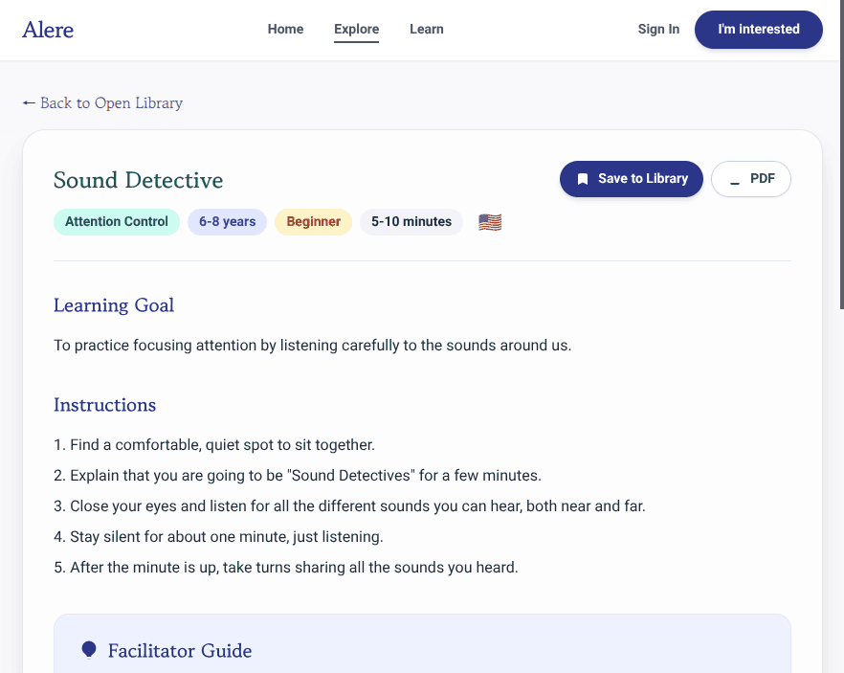This screenshot has width=844, height=673.
Task: Click instruction 4 about staying silent
Action: [x=218, y=537]
